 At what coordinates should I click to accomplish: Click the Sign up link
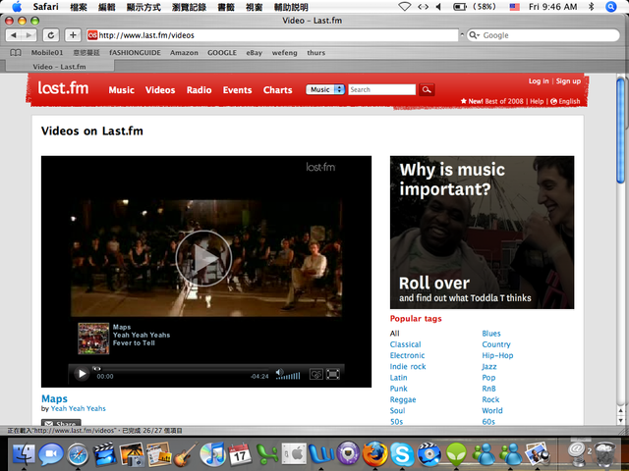568,80
